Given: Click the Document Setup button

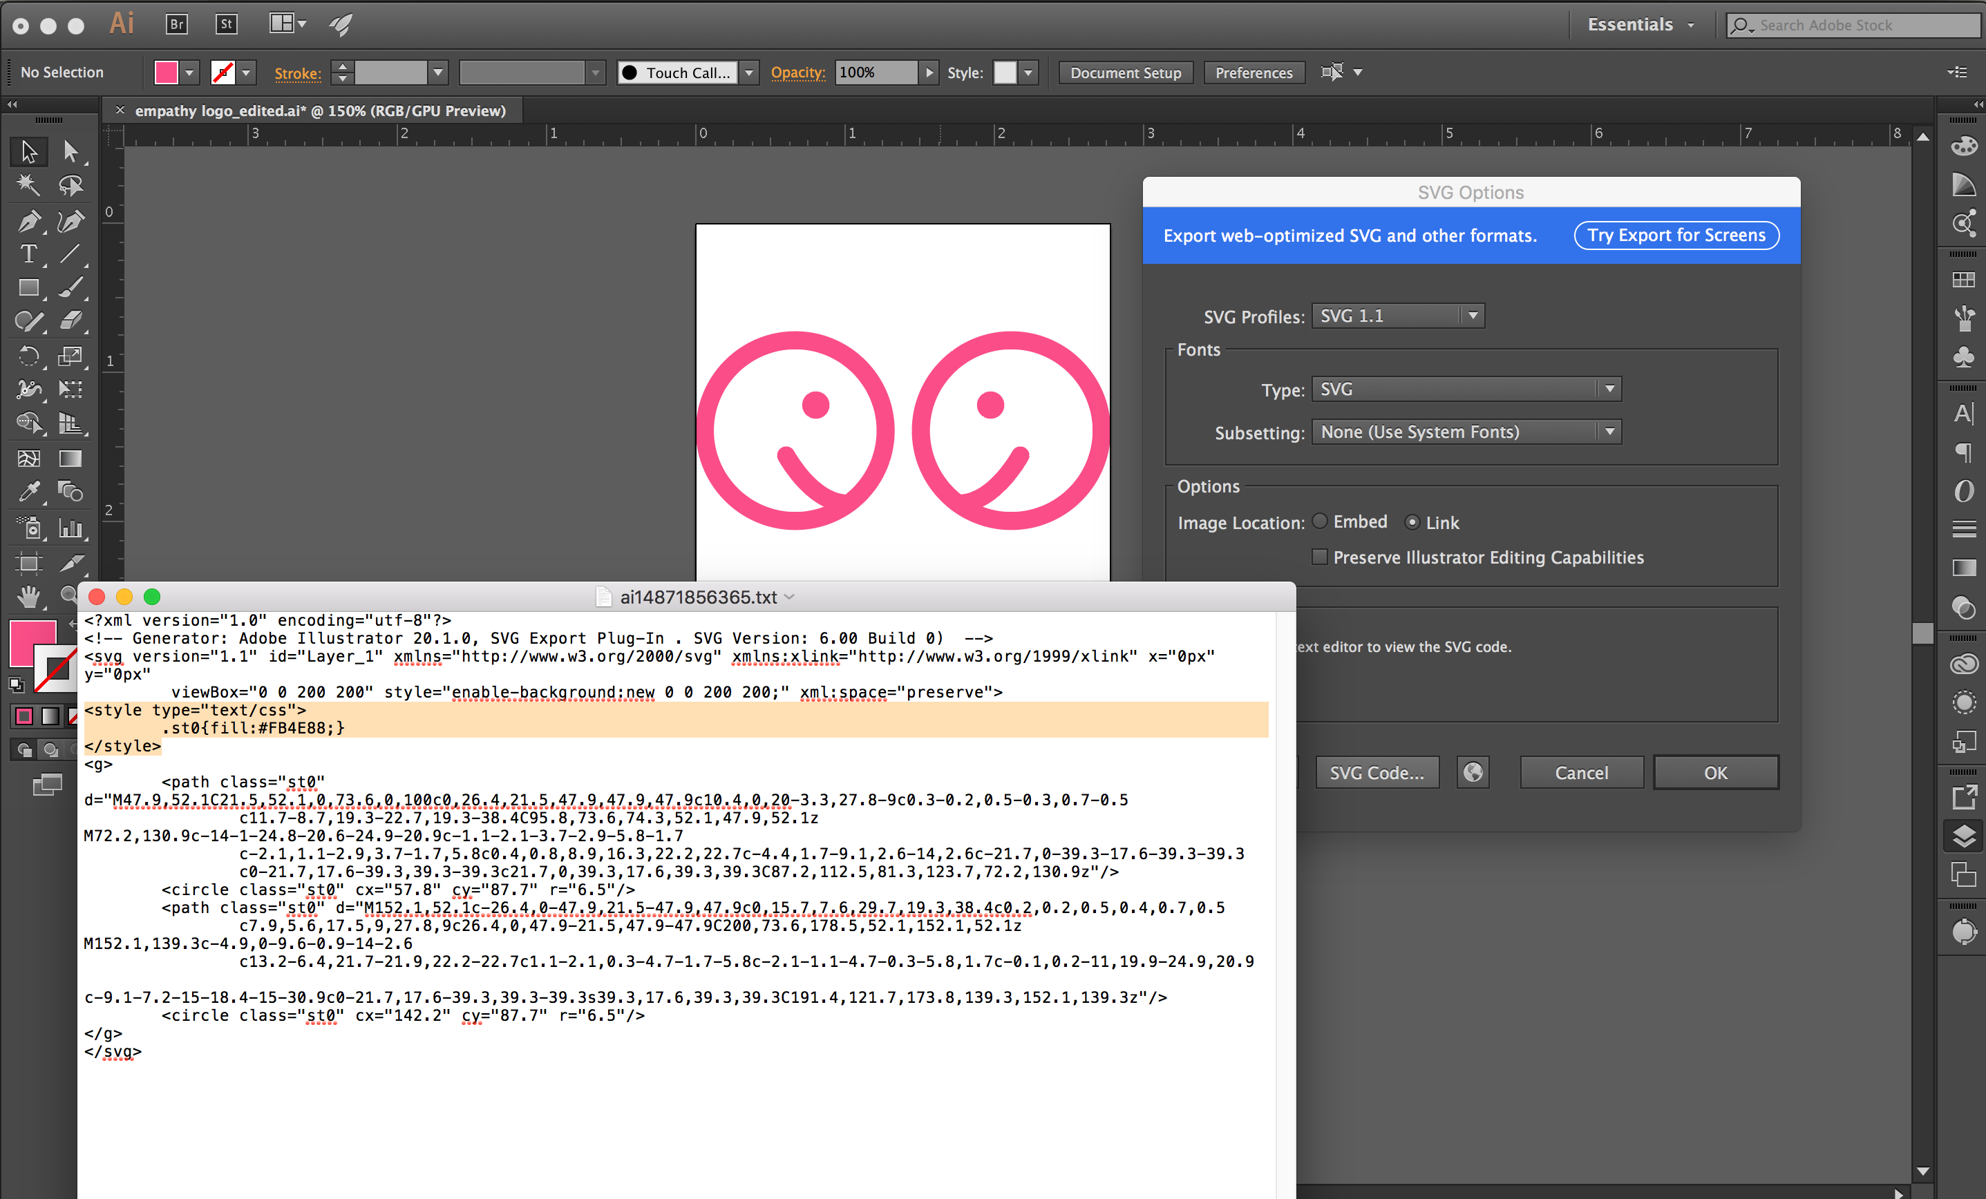Looking at the screenshot, I should tap(1125, 73).
